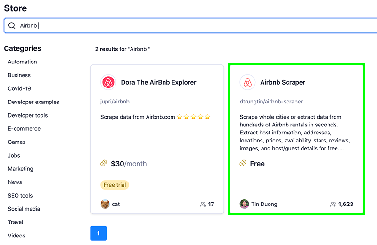Open the Travel category

pos(16,222)
